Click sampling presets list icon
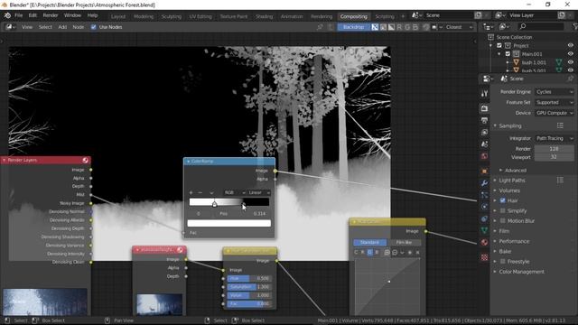This screenshot has width=578, height=325. [560, 125]
